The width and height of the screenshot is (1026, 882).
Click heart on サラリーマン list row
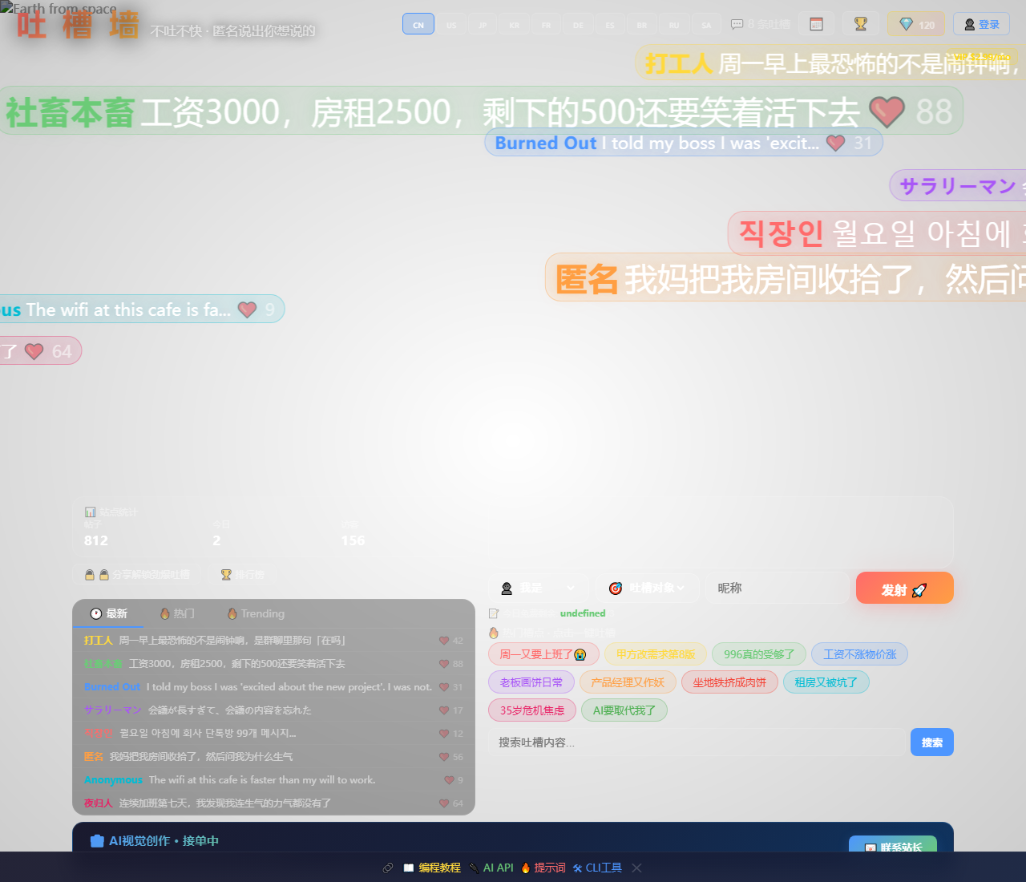tap(444, 710)
